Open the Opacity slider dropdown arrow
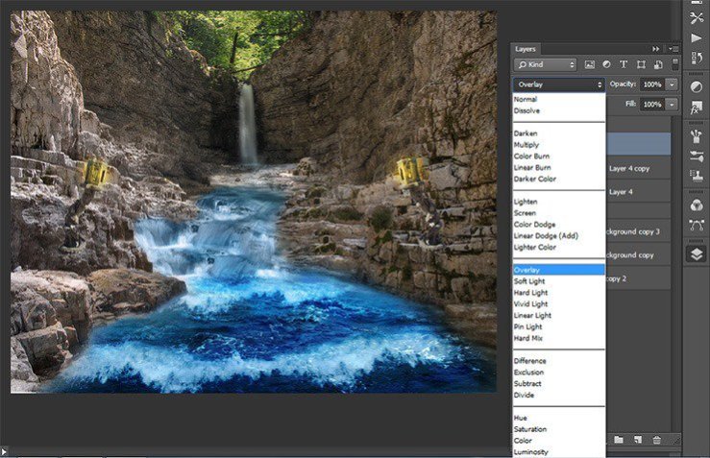The height and width of the screenshot is (458, 710). click(672, 84)
